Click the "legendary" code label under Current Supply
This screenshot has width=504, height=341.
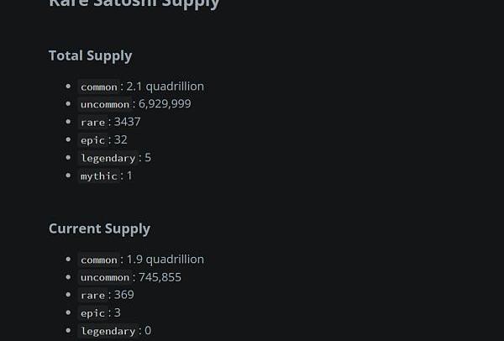click(108, 331)
